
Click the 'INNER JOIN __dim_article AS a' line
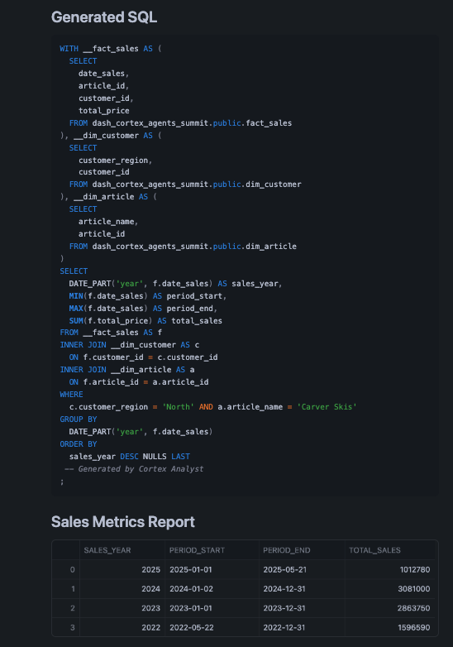click(x=127, y=369)
